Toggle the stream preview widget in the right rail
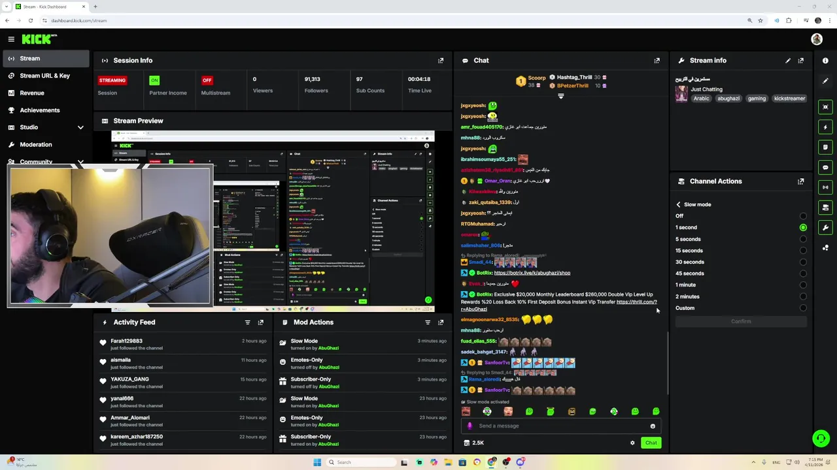Image resolution: width=837 pixels, height=470 pixels. (825, 107)
